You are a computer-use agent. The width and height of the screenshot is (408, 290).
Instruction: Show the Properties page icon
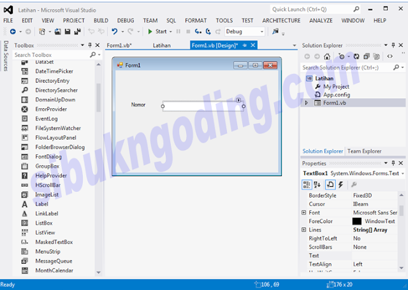[330, 185]
